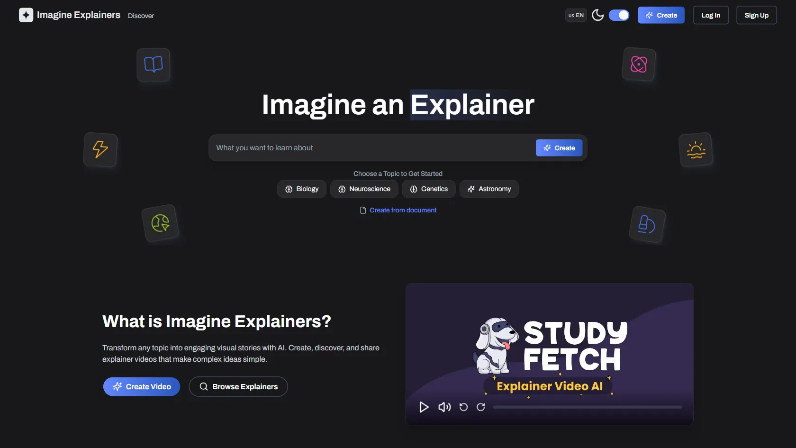Click the floating sunrise over waves icon

pyautogui.click(x=696, y=150)
